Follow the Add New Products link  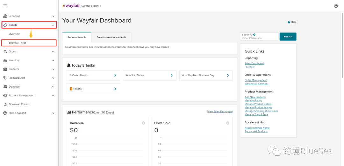pyautogui.click(x=255, y=97)
